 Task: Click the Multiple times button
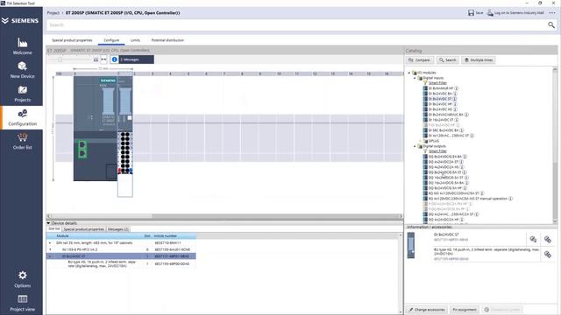tap(478, 60)
